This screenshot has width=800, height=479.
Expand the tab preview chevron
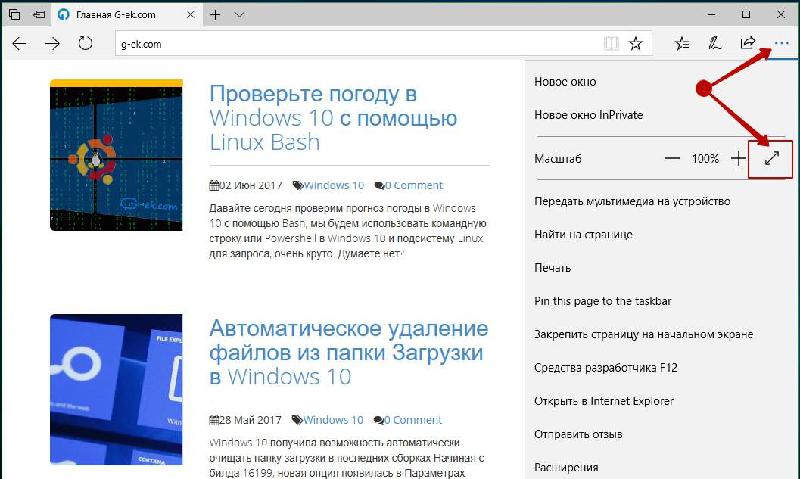tap(240, 15)
